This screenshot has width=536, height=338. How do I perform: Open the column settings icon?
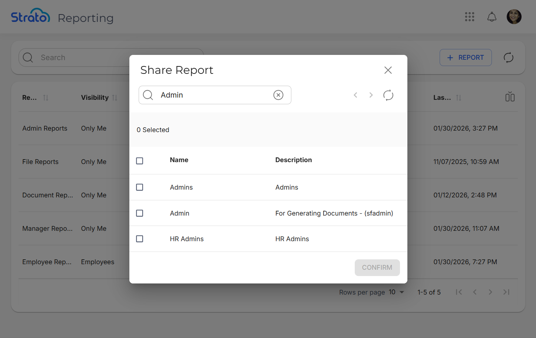510,97
